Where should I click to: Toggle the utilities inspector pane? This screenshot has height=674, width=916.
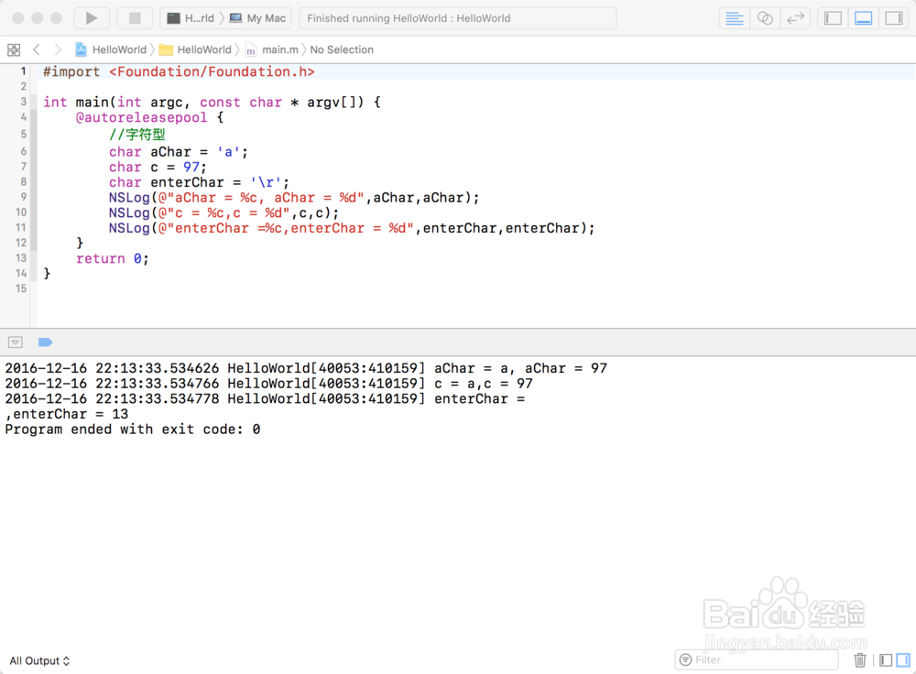coord(894,18)
